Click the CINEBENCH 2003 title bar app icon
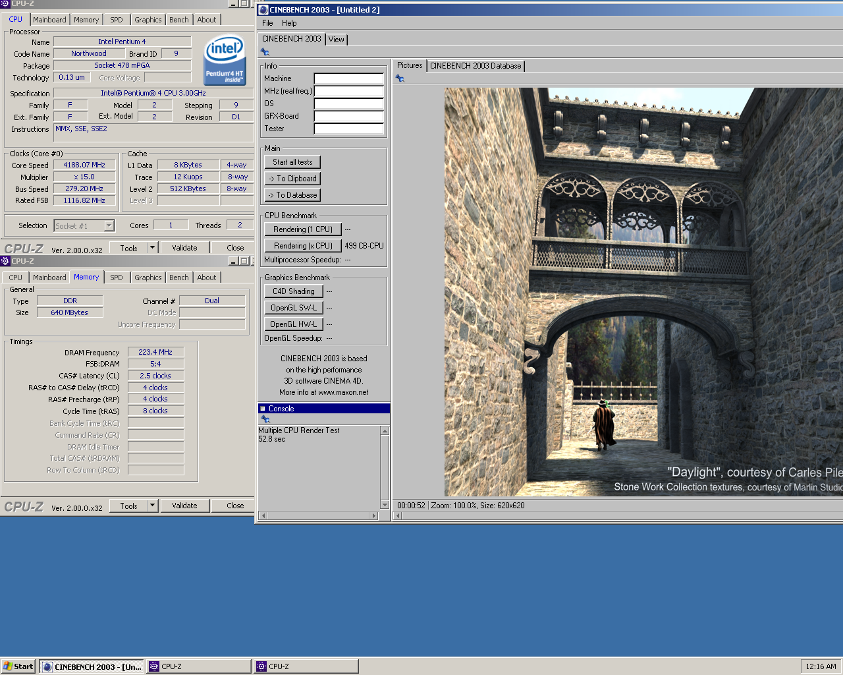Image resolution: width=843 pixels, height=675 pixels. [x=263, y=10]
